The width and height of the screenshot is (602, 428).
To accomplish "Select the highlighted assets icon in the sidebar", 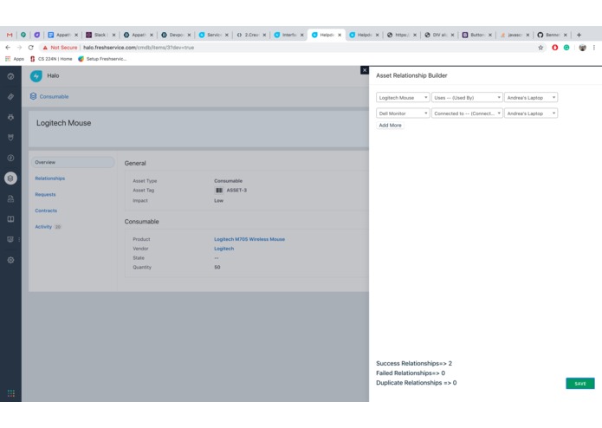I will click(10, 178).
